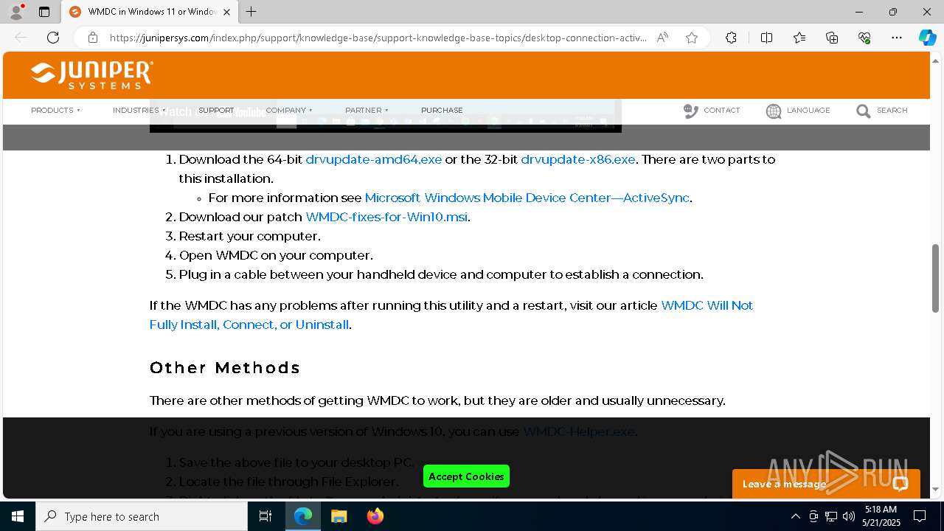
Task: Click the 'Other Methods' heading text
Action: click(x=225, y=367)
